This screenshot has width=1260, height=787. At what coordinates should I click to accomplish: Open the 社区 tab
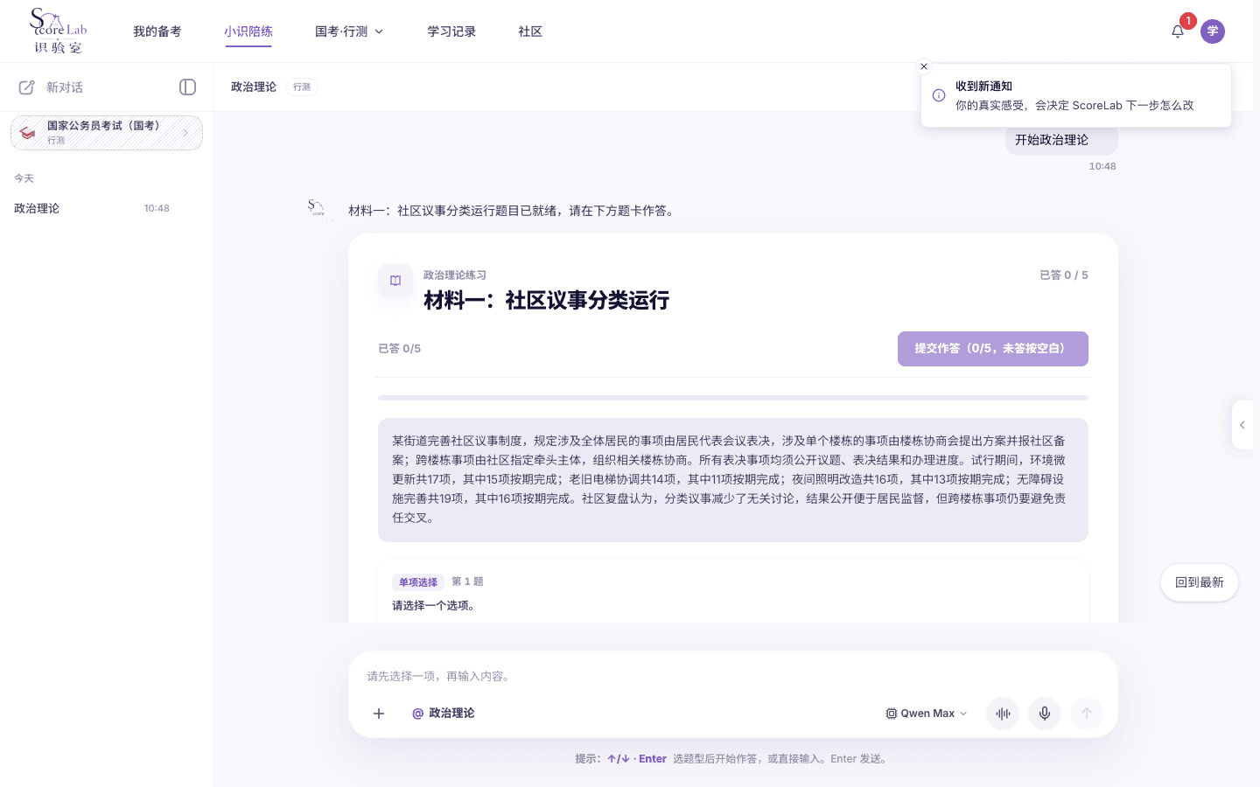pyautogui.click(x=530, y=31)
